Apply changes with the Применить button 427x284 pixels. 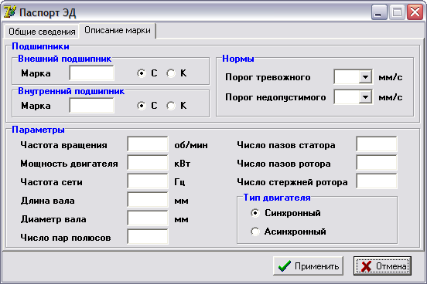click(x=308, y=265)
